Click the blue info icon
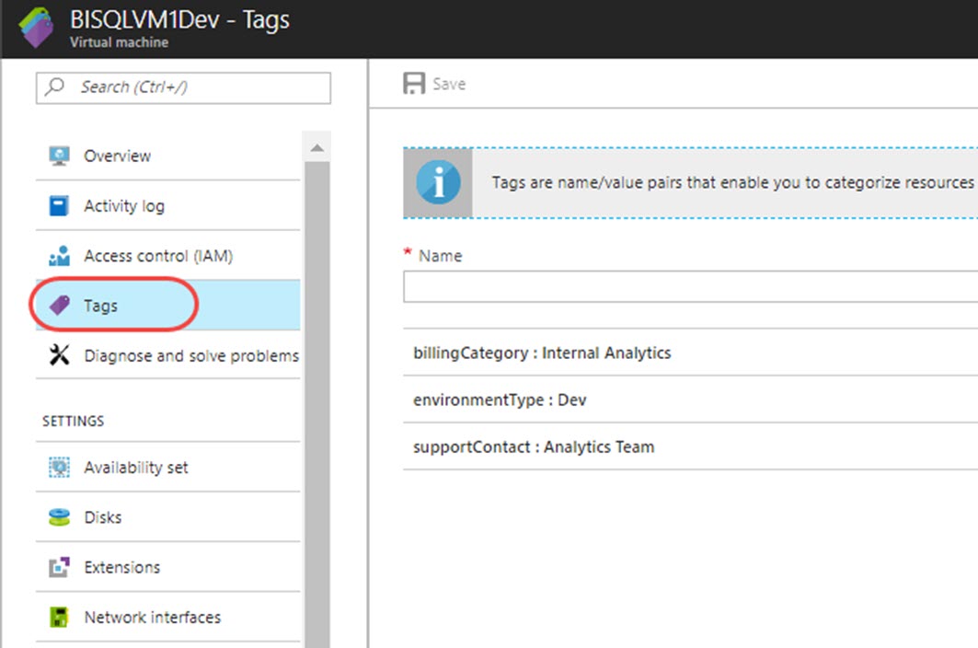Viewport: 978px width, 648px height. click(x=439, y=183)
